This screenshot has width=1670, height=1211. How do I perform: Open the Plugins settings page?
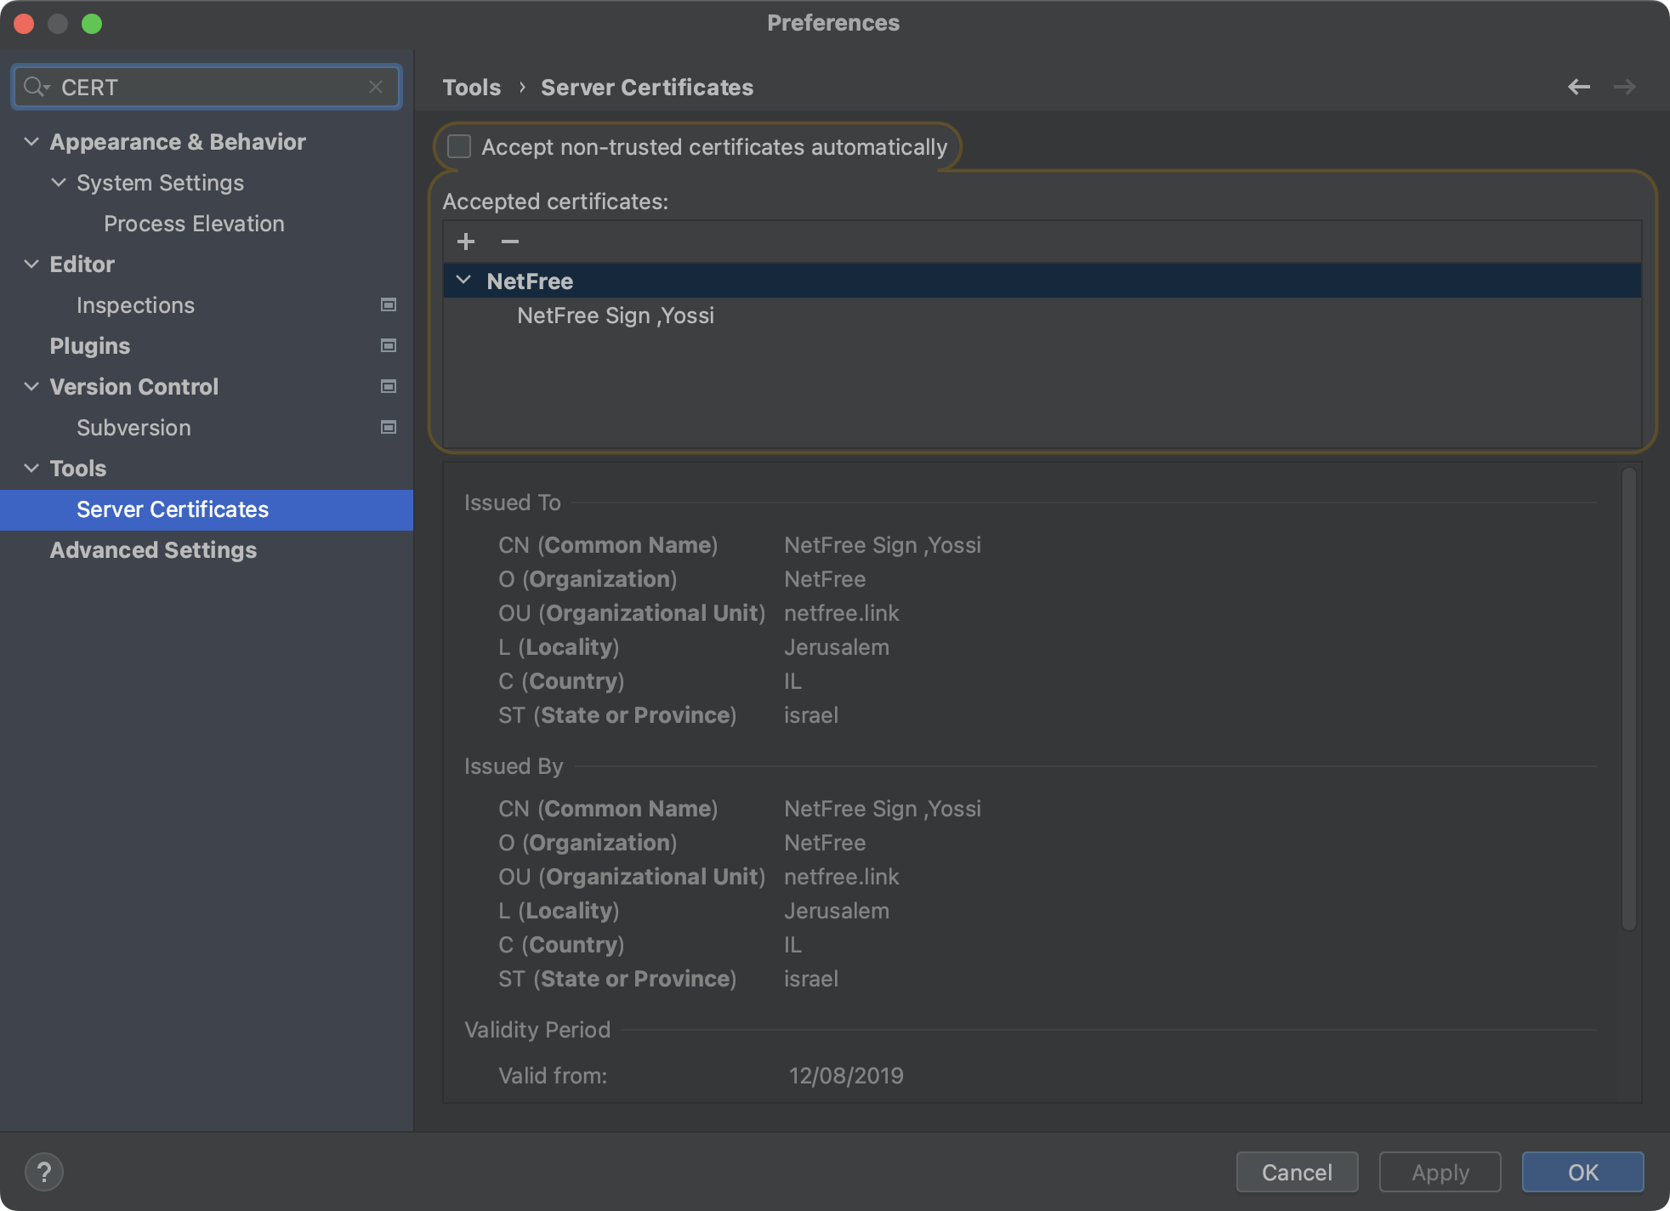coord(90,345)
